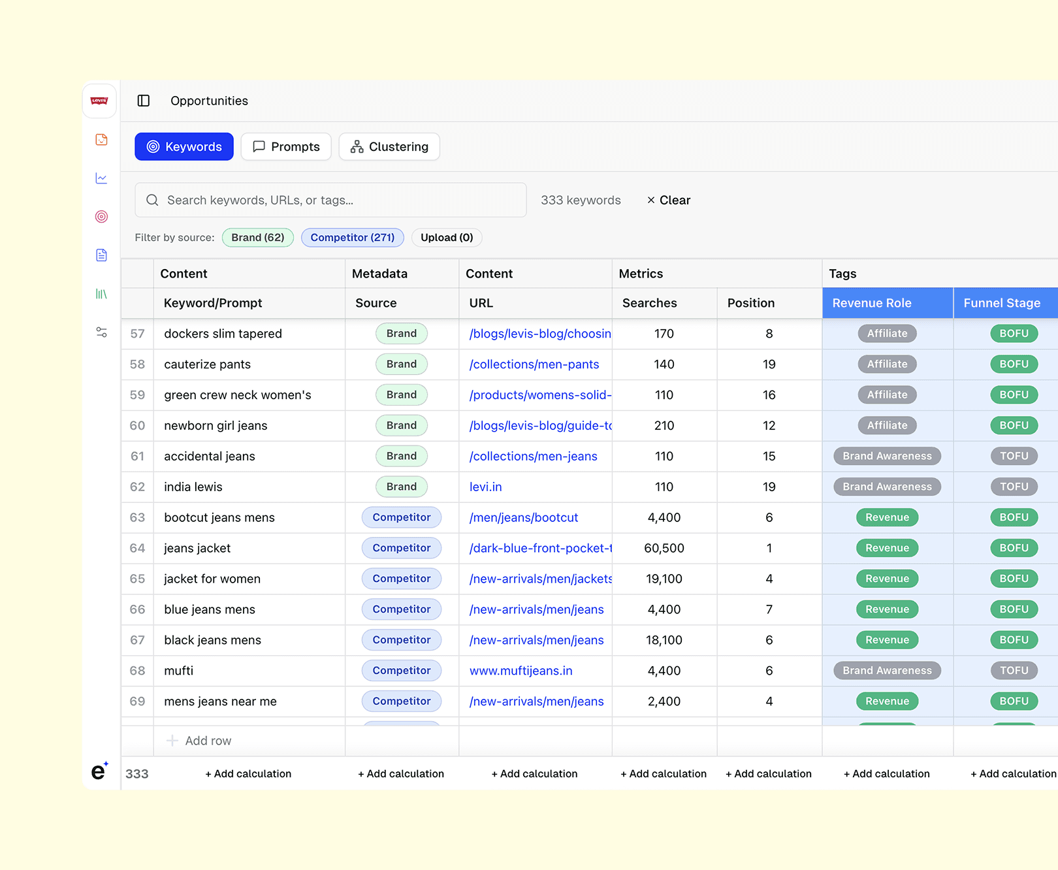Select the 'mens jeans near me' keyword cell
Viewport: 1058px width, 870px height.
tap(249, 701)
